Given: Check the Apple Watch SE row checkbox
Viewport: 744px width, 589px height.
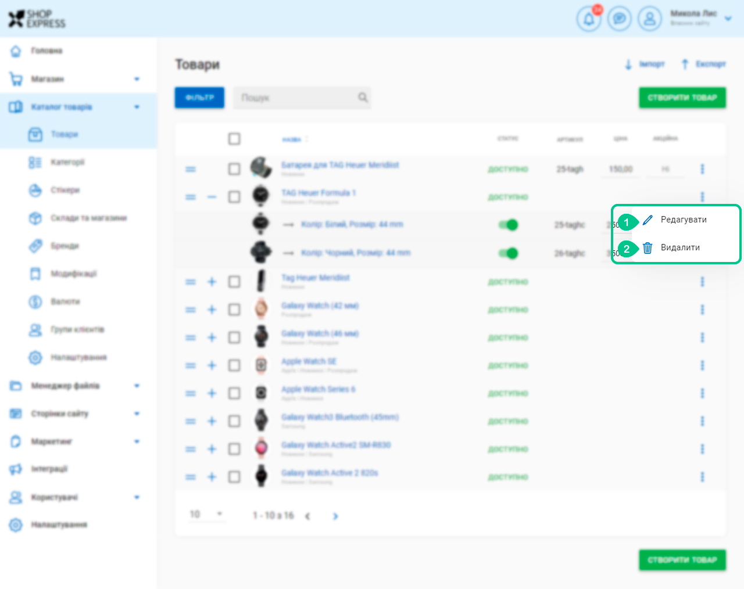Looking at the screenshot, I should (234, 365).
